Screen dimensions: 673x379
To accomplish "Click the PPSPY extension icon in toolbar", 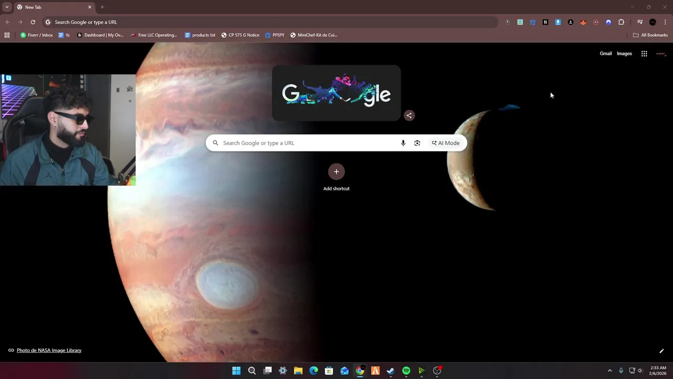I will (x=533, y=22).
